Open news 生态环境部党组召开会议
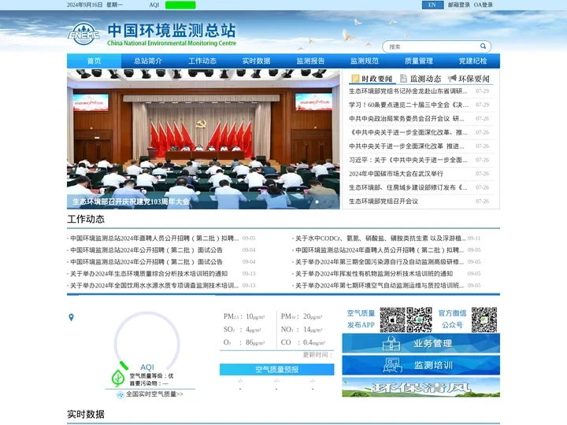 pos(384,201)
